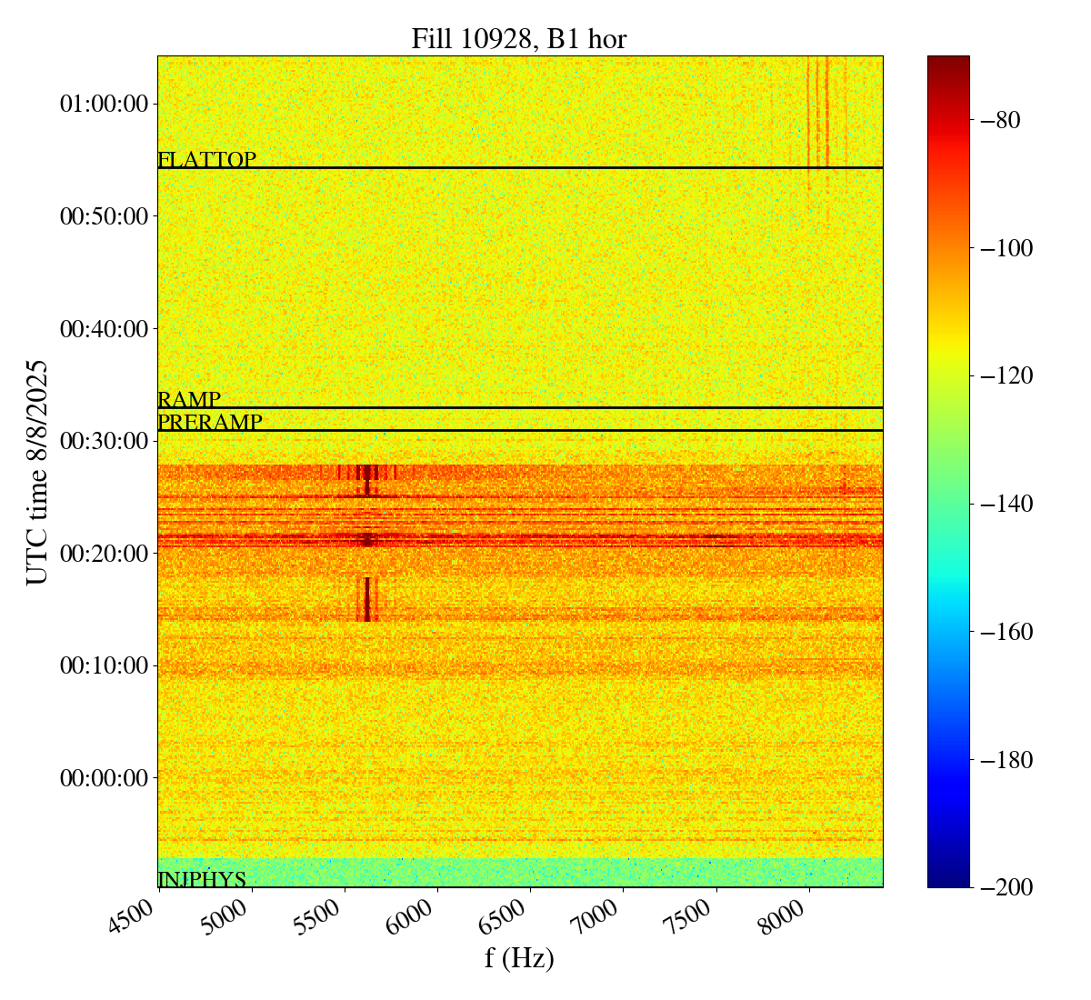Click the INJPHYS label at the plot bottom
Screen dimensions: 1091x1000
(x=202, y=879)
